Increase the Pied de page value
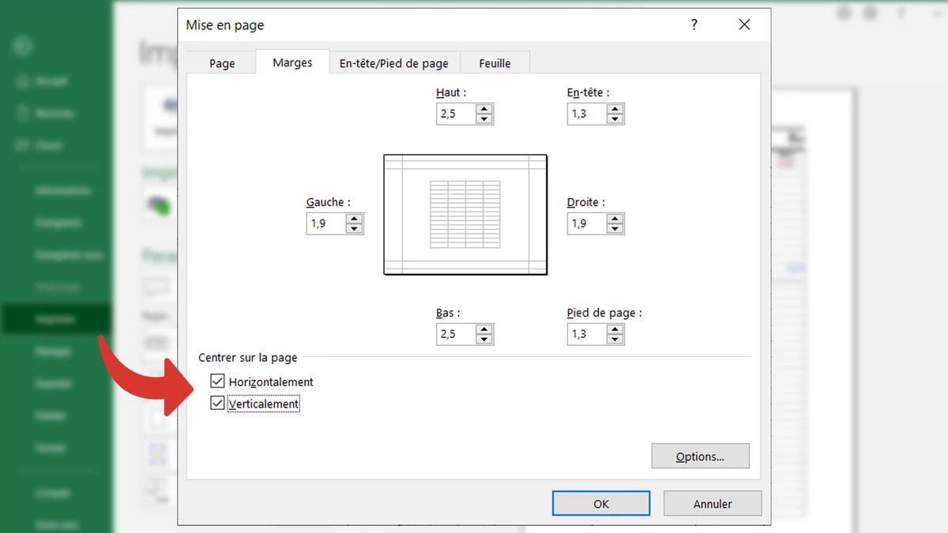948x533 pixels. pyautogui.click(x=615, y=329)
